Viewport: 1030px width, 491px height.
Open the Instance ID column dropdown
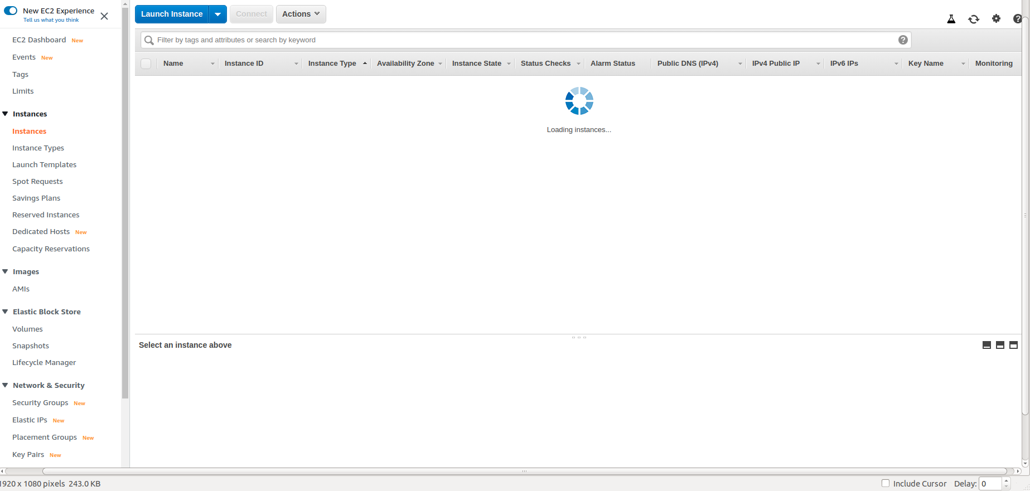click(296, 64)
